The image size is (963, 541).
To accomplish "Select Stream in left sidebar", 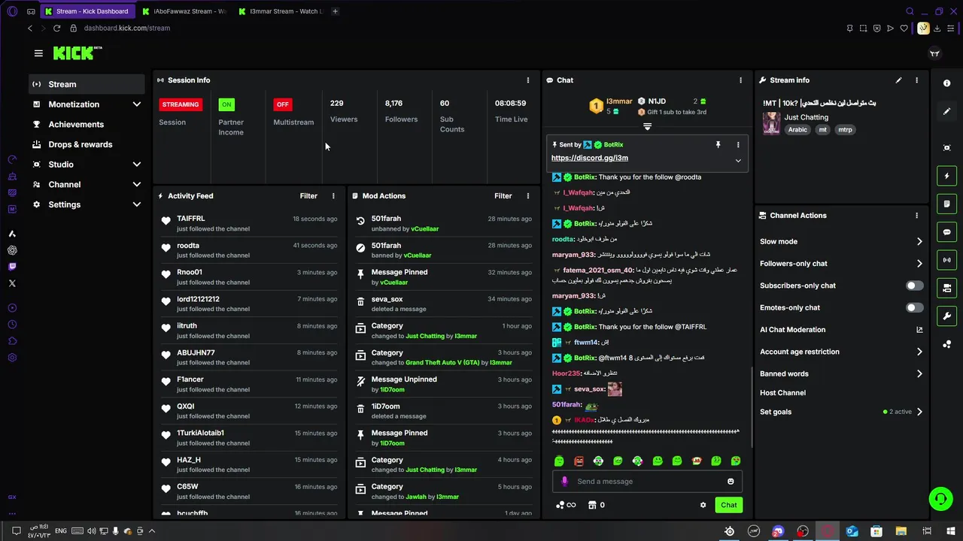I will 87,84.
